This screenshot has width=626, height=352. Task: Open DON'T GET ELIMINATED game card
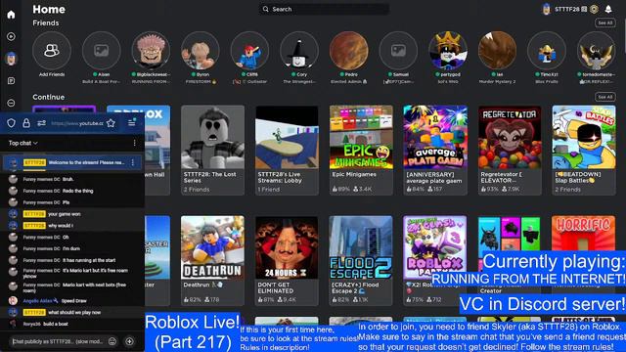coord(287,260)
